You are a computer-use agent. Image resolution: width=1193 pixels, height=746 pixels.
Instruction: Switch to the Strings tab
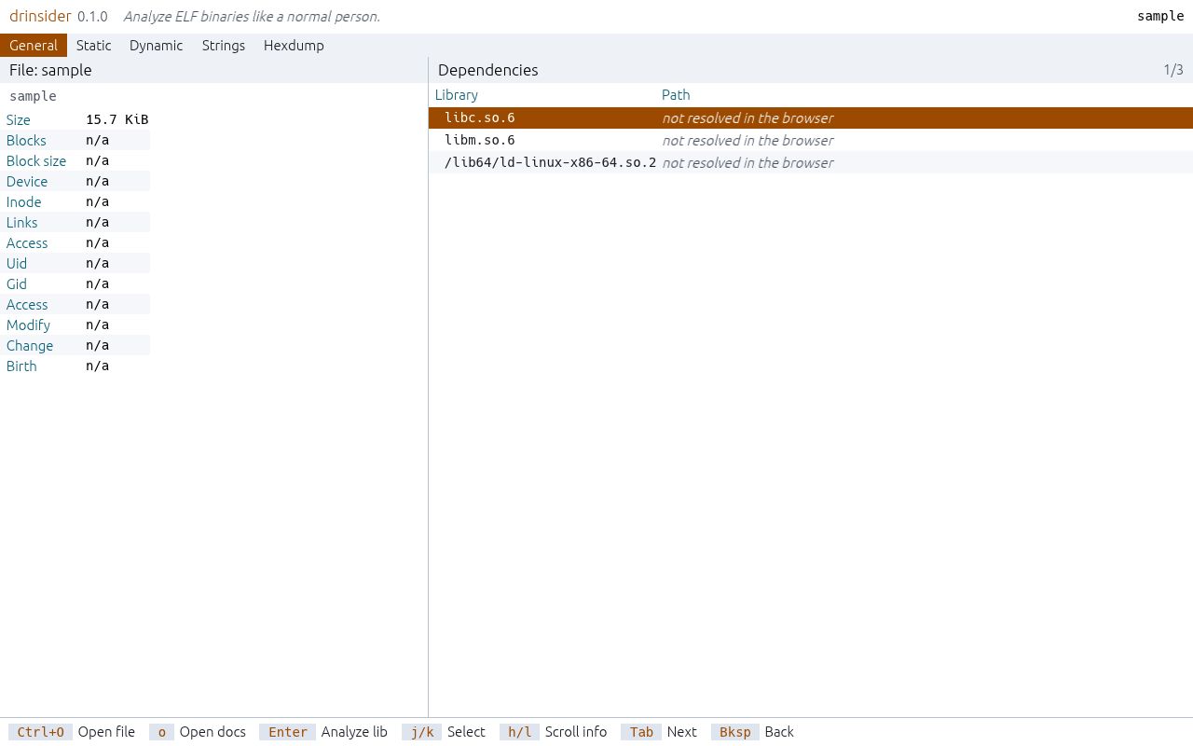pyautogui.click(x=224, y=46)
